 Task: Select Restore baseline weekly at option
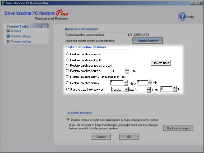(x=67, y=89)
